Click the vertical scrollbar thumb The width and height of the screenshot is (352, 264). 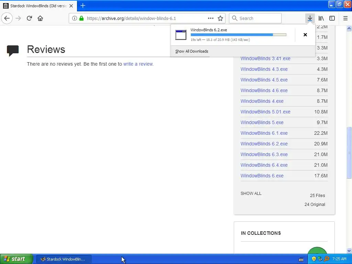point(349,153)
